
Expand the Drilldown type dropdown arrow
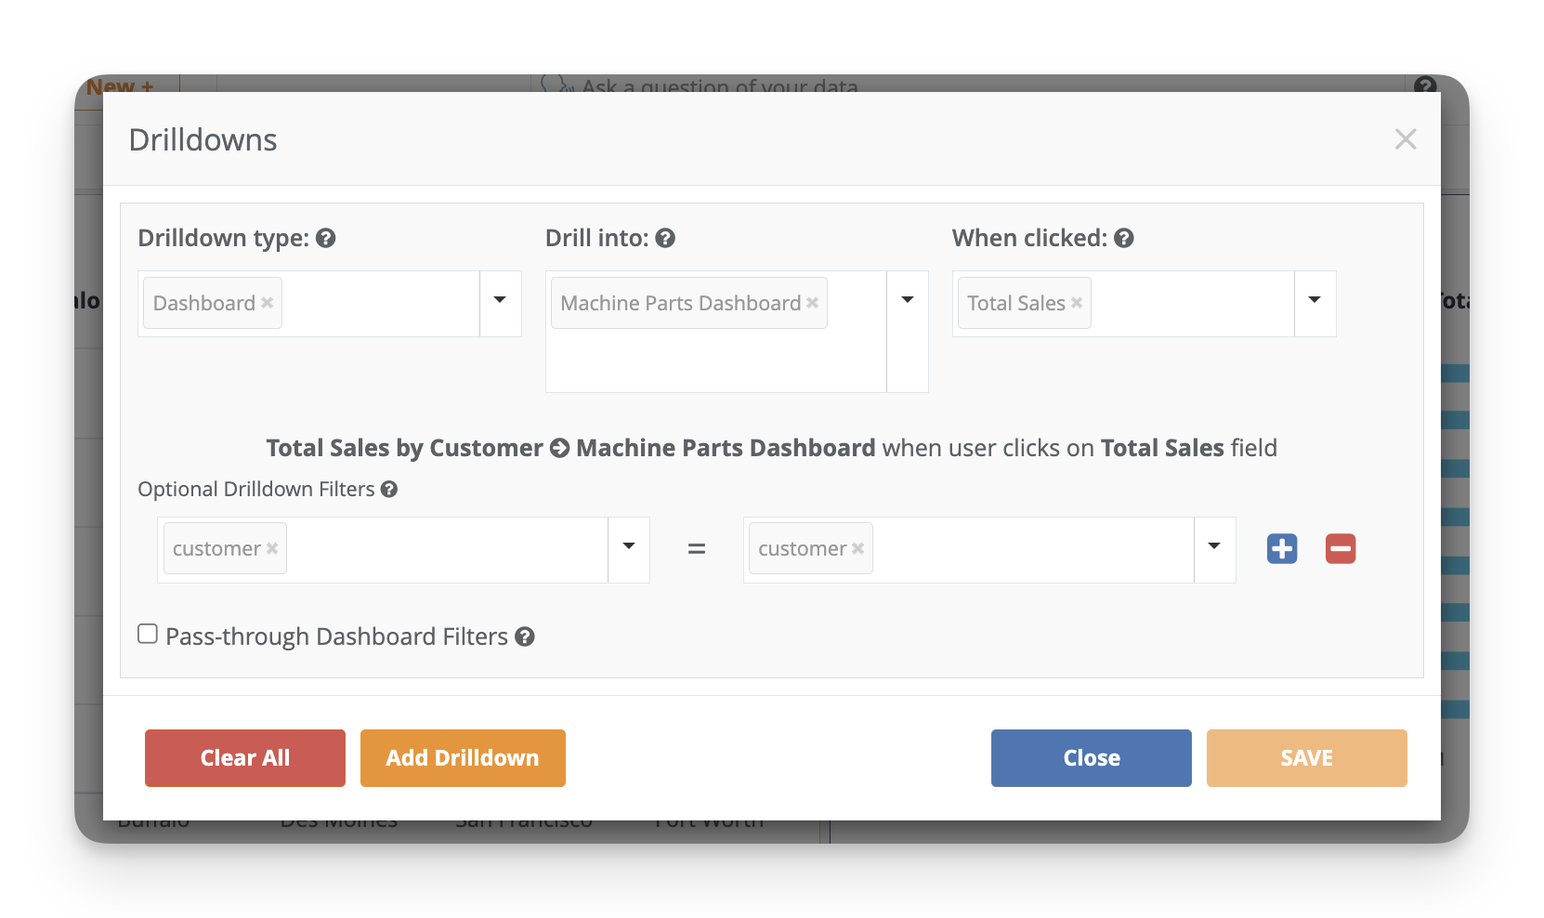point(500,301)
